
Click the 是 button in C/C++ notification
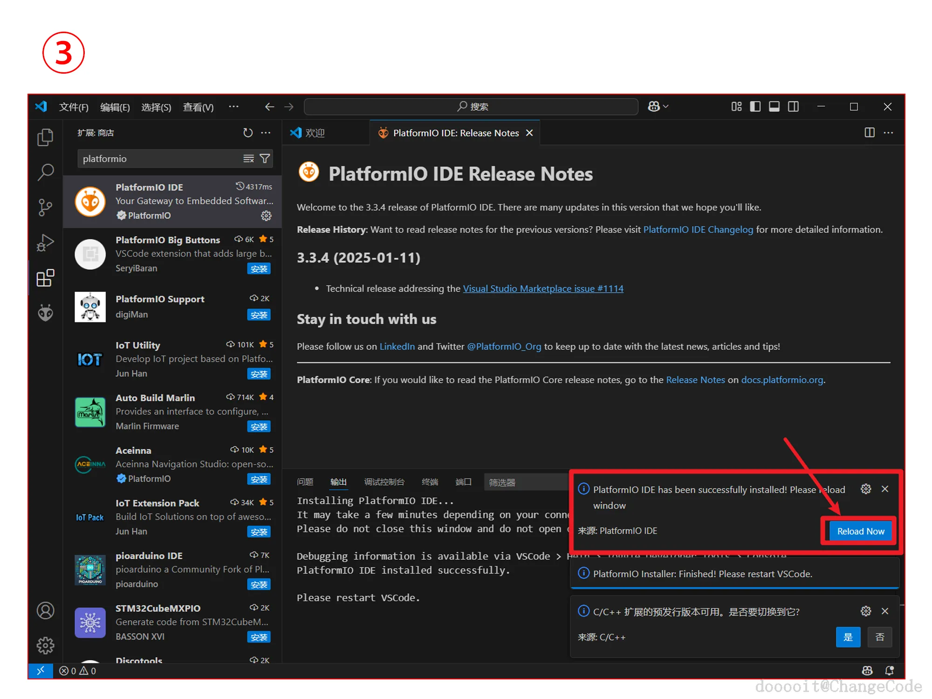[848, 637]
